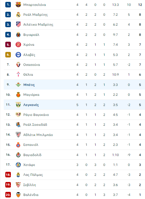The image size is (145, 199).
Task: Click the Sevilla crest icon
Action: tap(18, 185)
